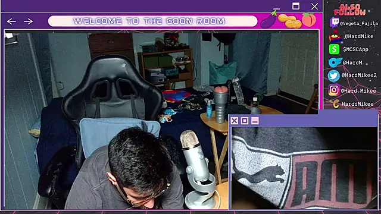Image resolution: width=381 pixels, height=214 pixels.
Task: Click the @HardM handle text
Action: tap(352, 63)
